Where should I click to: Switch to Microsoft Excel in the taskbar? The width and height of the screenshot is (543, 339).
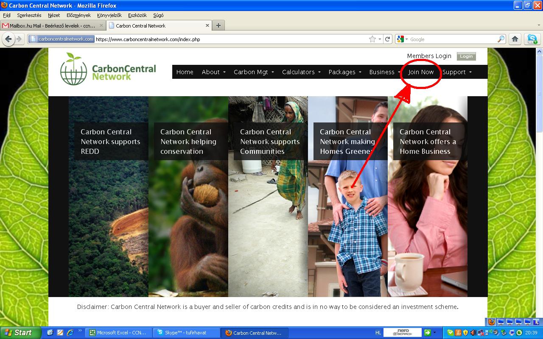coord(118,333)
